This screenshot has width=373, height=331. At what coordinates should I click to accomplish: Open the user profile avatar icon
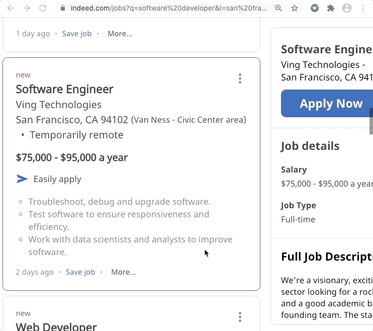(x=347, y=8)
